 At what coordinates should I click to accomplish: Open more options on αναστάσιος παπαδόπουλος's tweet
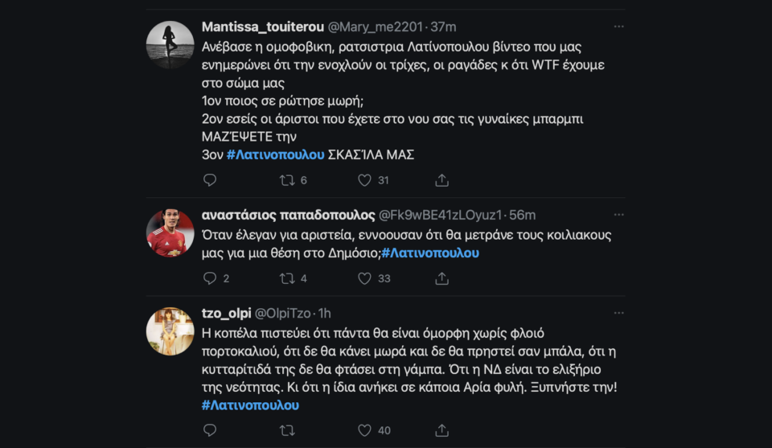(618, 215)
